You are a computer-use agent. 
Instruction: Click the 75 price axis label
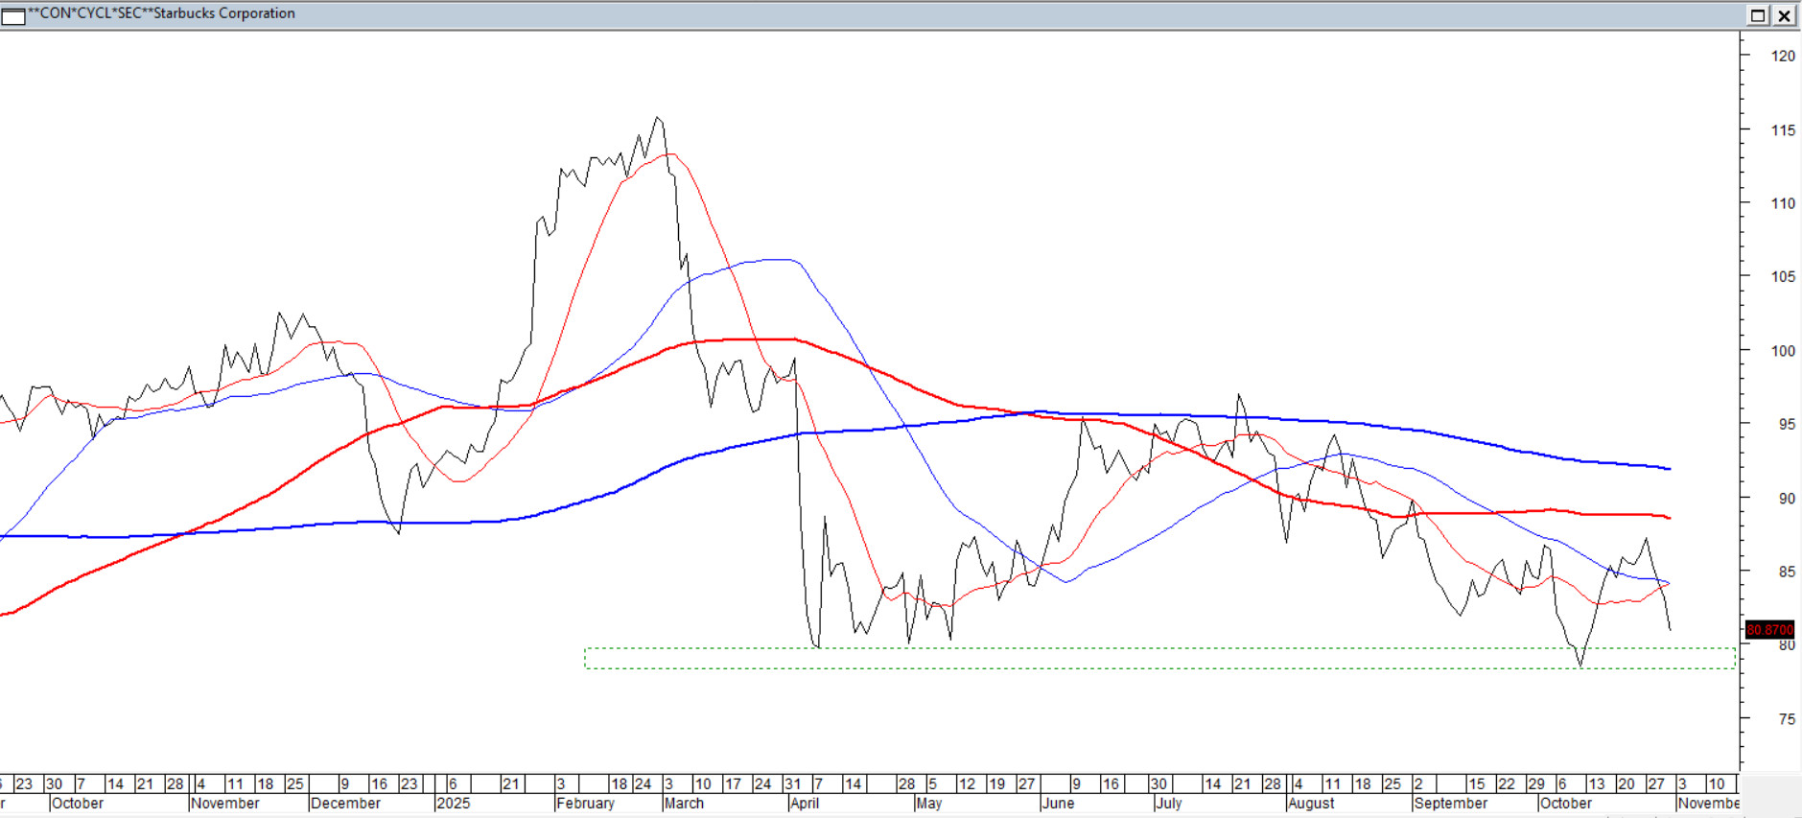coord(1786,719)
